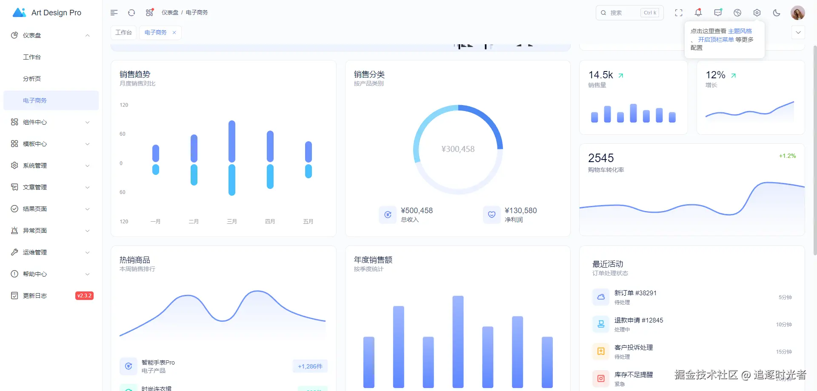The image size is (817, 391).
Task: Expand the 组件中心 menu
Action: pos(51,122)
